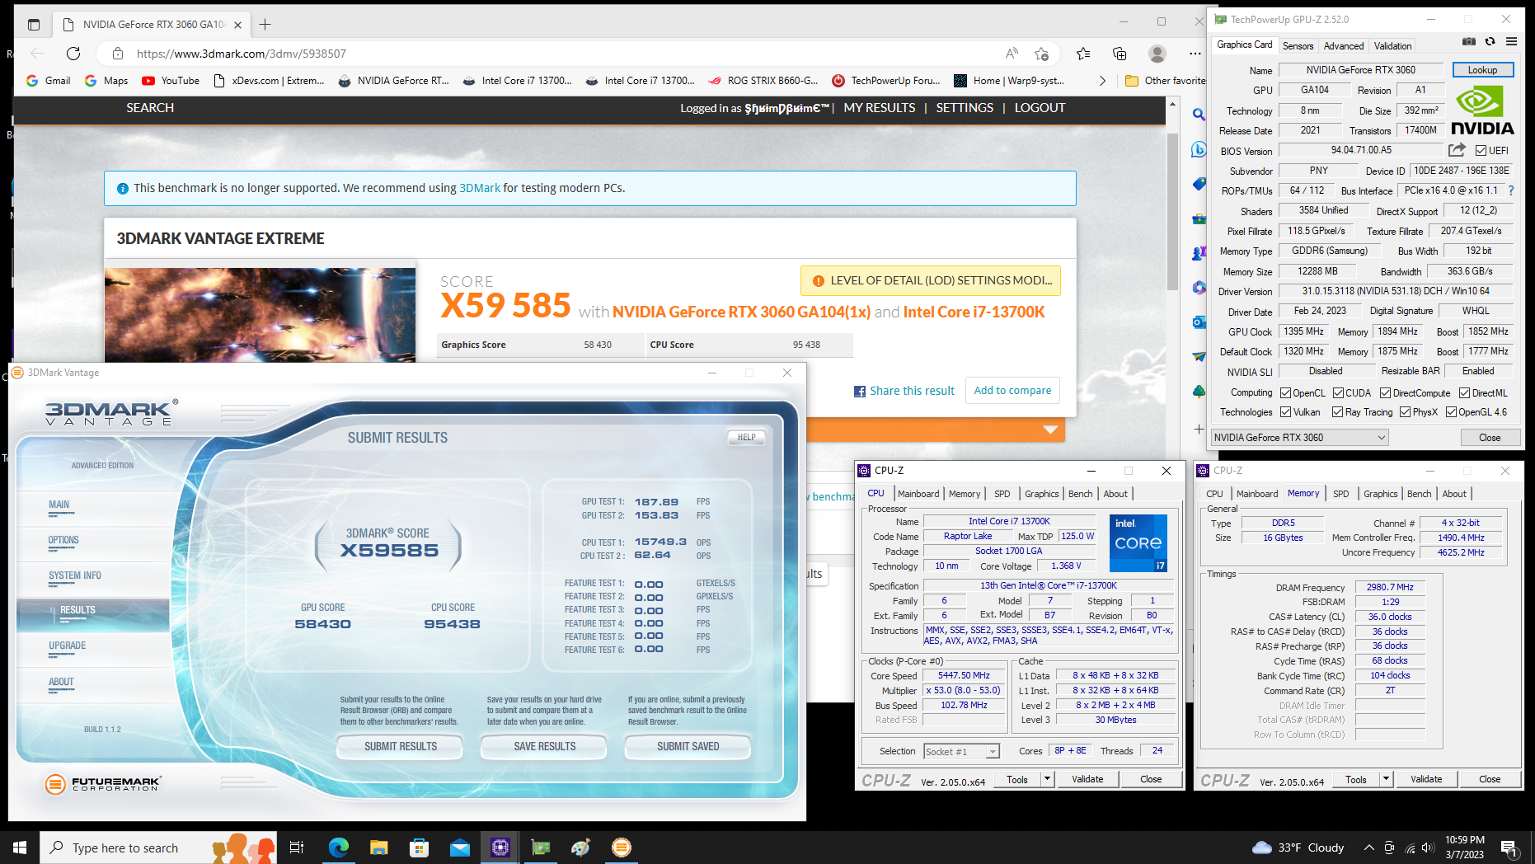1535x864 pixels.
Task: Click the Add to compare button
Action: (x=1012, y=391)
